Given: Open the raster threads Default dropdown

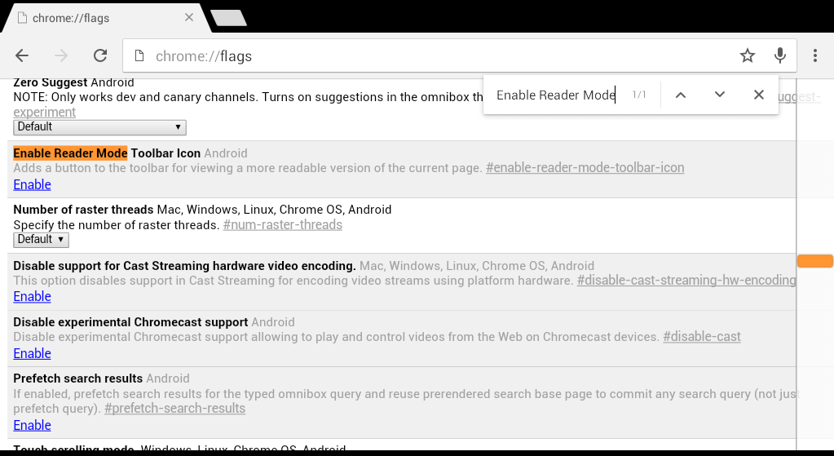Looking at the screenshot, I should coord(41,240).
